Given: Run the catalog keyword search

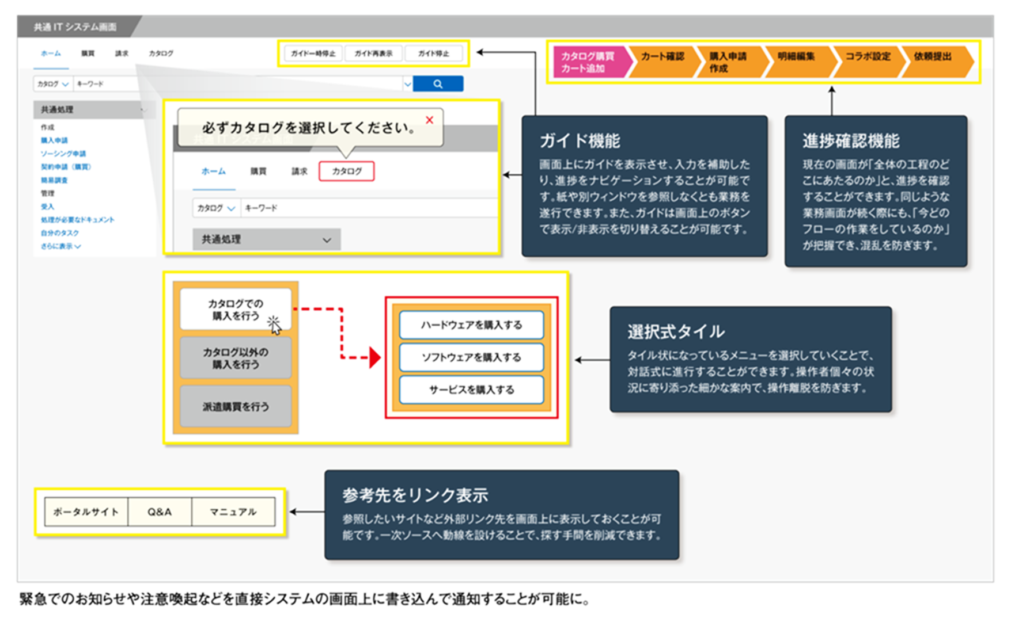Looking at the screenshot, I should point(438,83).
